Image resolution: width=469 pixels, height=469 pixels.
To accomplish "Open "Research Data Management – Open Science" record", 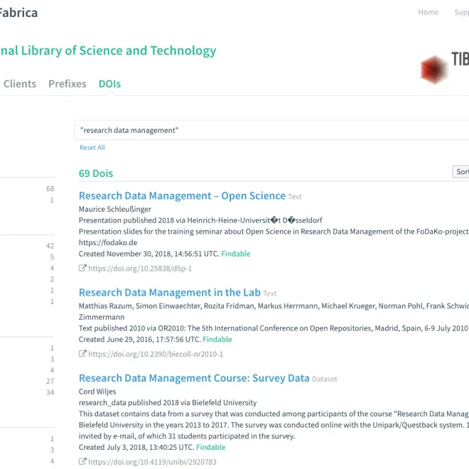I will pyautogui.click(x=182, y=195).
